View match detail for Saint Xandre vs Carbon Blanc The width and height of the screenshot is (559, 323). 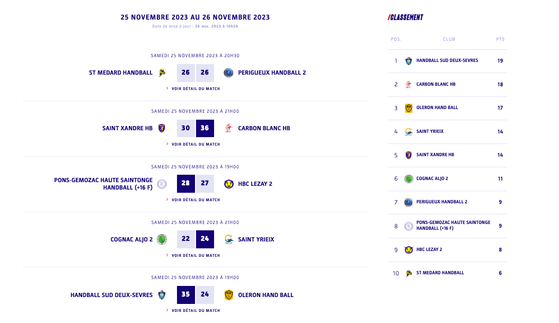(196, 144)
